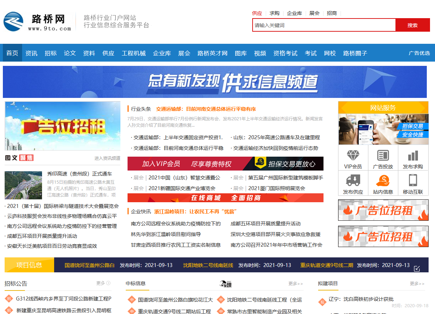Screen dimensions: 435x314
Task: Click the edit icon in 项目信息 bar
Action: pos(417,268)
